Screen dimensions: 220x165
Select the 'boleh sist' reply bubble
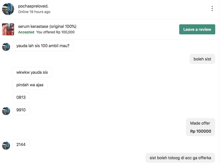click(202, 59)
